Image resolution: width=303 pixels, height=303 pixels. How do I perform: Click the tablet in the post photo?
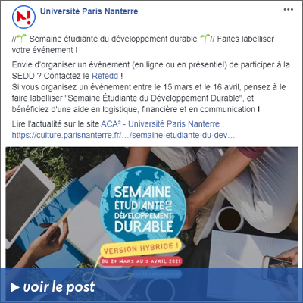click(x=28, y=202)
